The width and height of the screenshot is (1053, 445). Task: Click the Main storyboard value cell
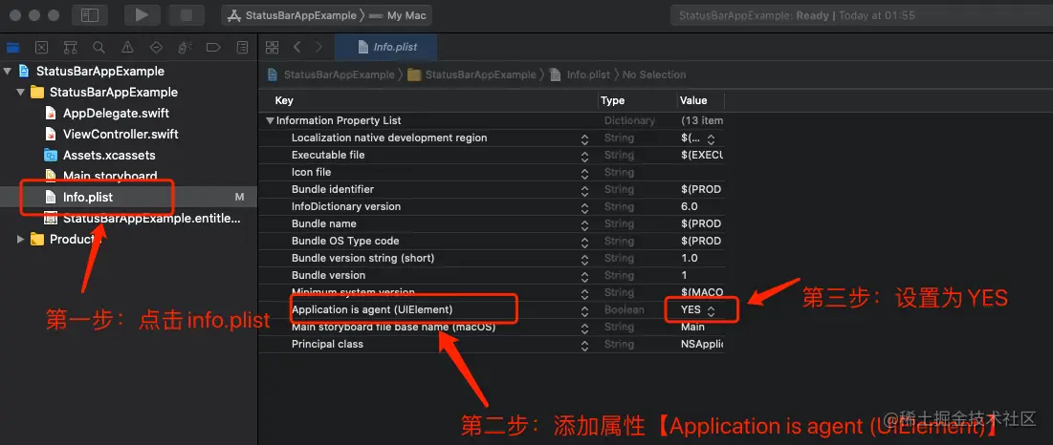coord(692,327)
